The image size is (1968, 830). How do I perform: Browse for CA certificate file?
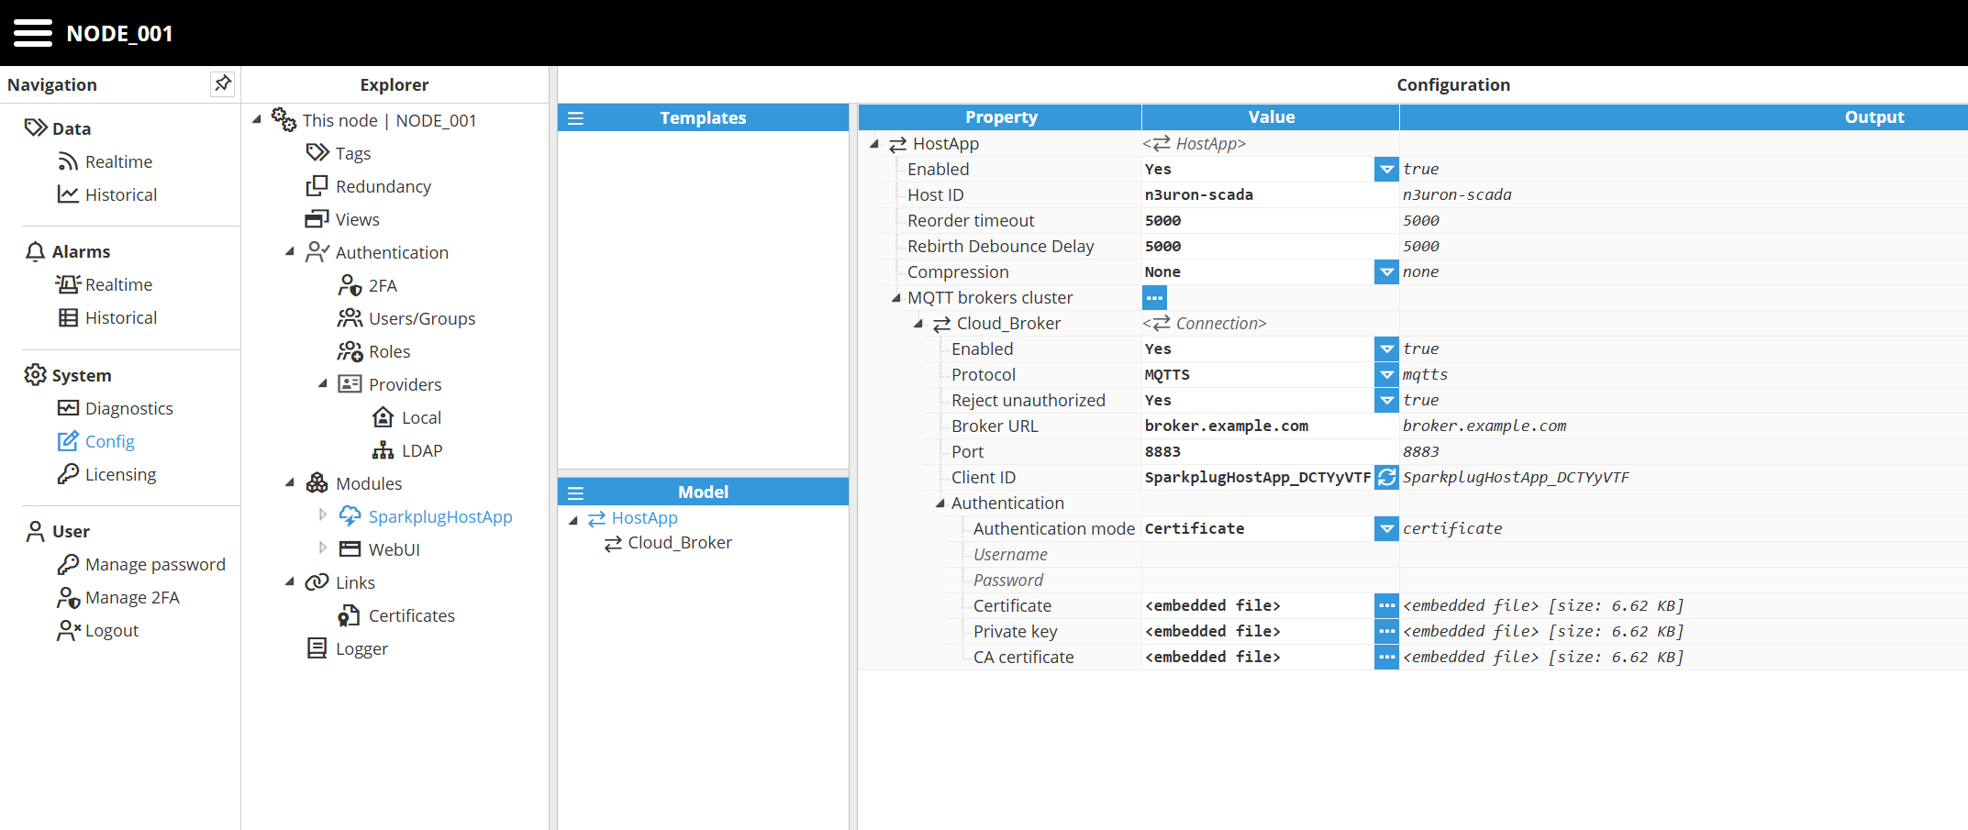coord(1386,657)
